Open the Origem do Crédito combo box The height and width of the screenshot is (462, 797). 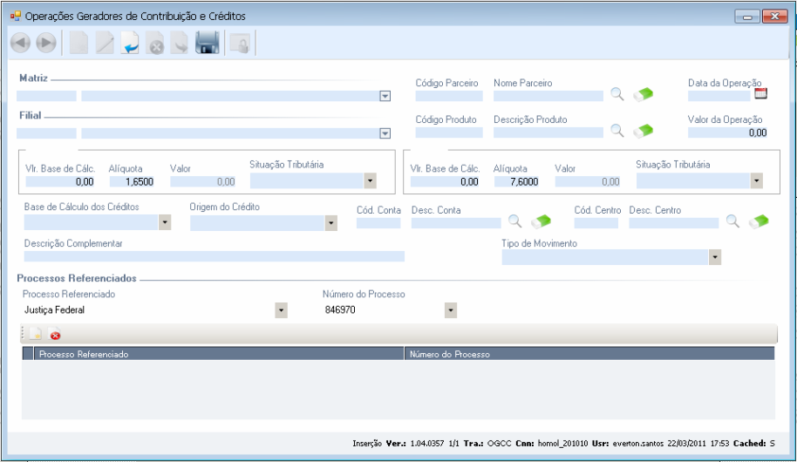(330, 223)
